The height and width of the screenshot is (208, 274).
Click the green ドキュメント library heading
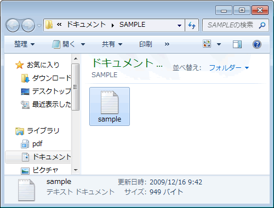127,63
